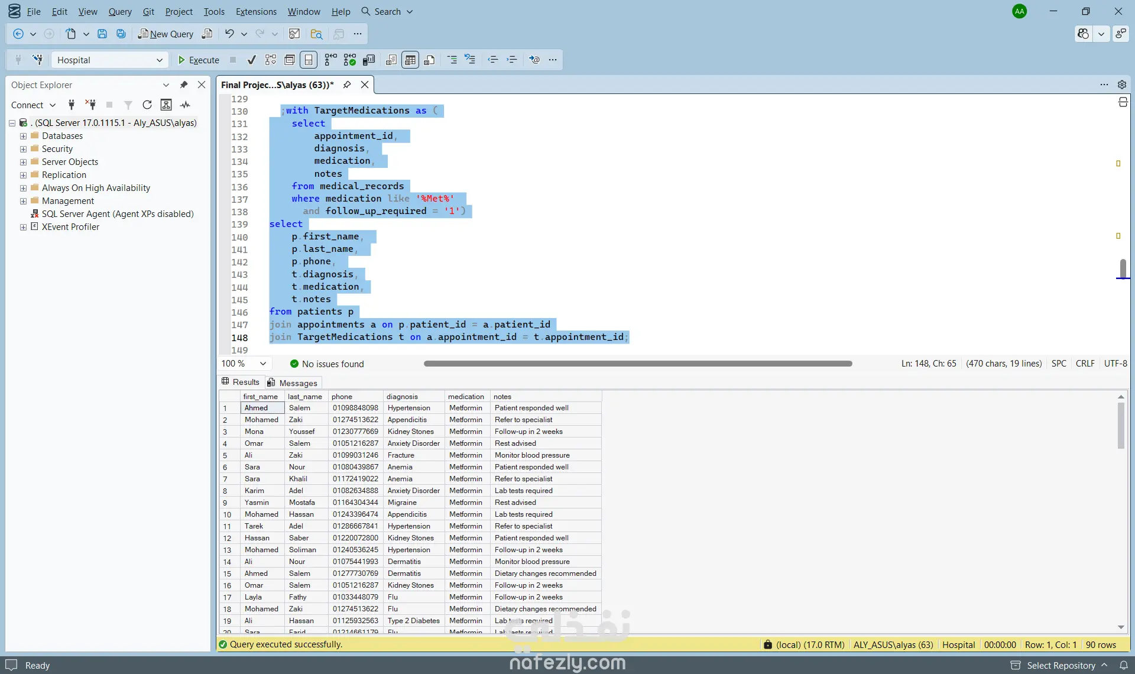This screenshot has height=674, width=1135.
Task: Click the Save All icon
Action: [x=121, y=34]
